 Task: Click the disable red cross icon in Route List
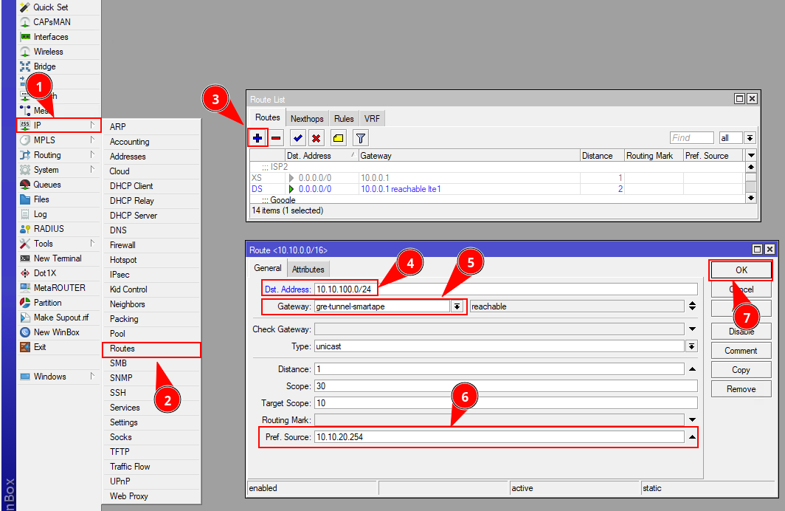pos(316,138)
